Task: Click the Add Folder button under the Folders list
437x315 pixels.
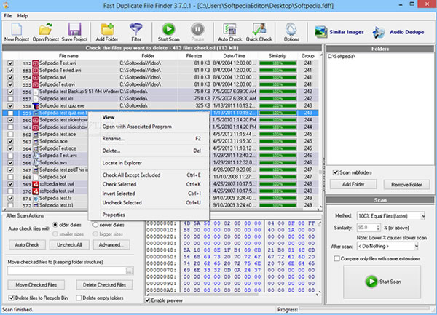Action: 353,184
